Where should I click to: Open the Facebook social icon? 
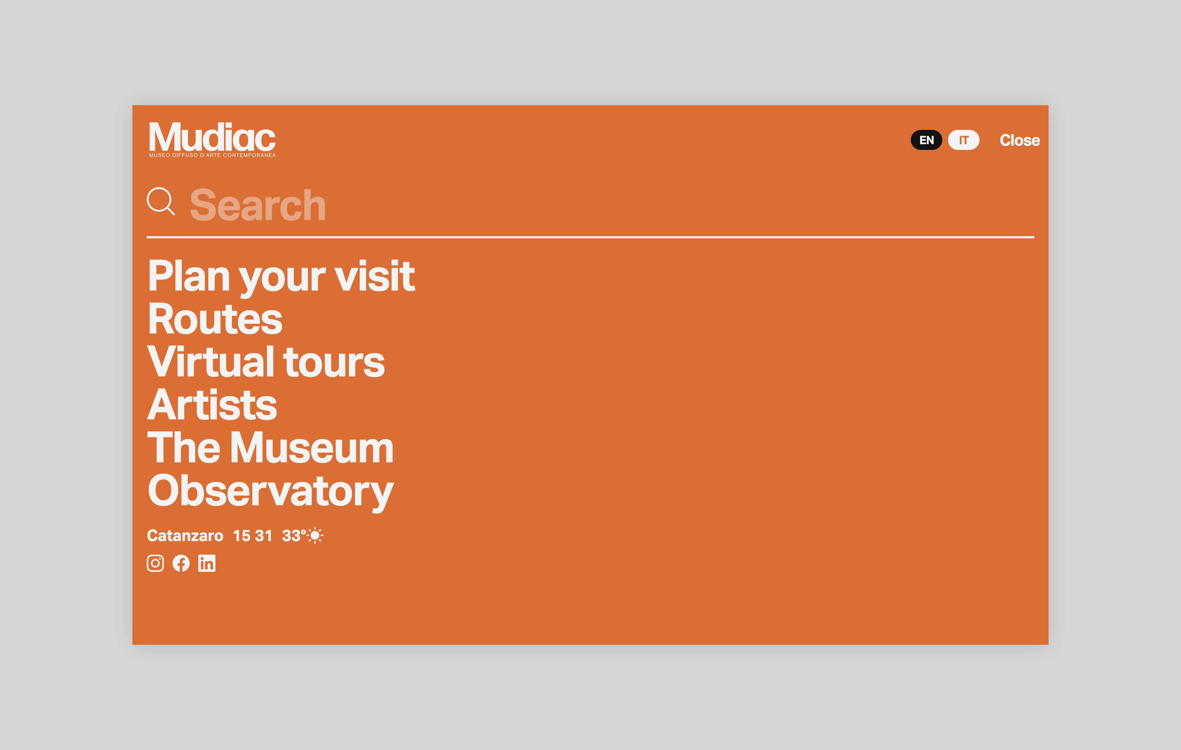(181, 563)
